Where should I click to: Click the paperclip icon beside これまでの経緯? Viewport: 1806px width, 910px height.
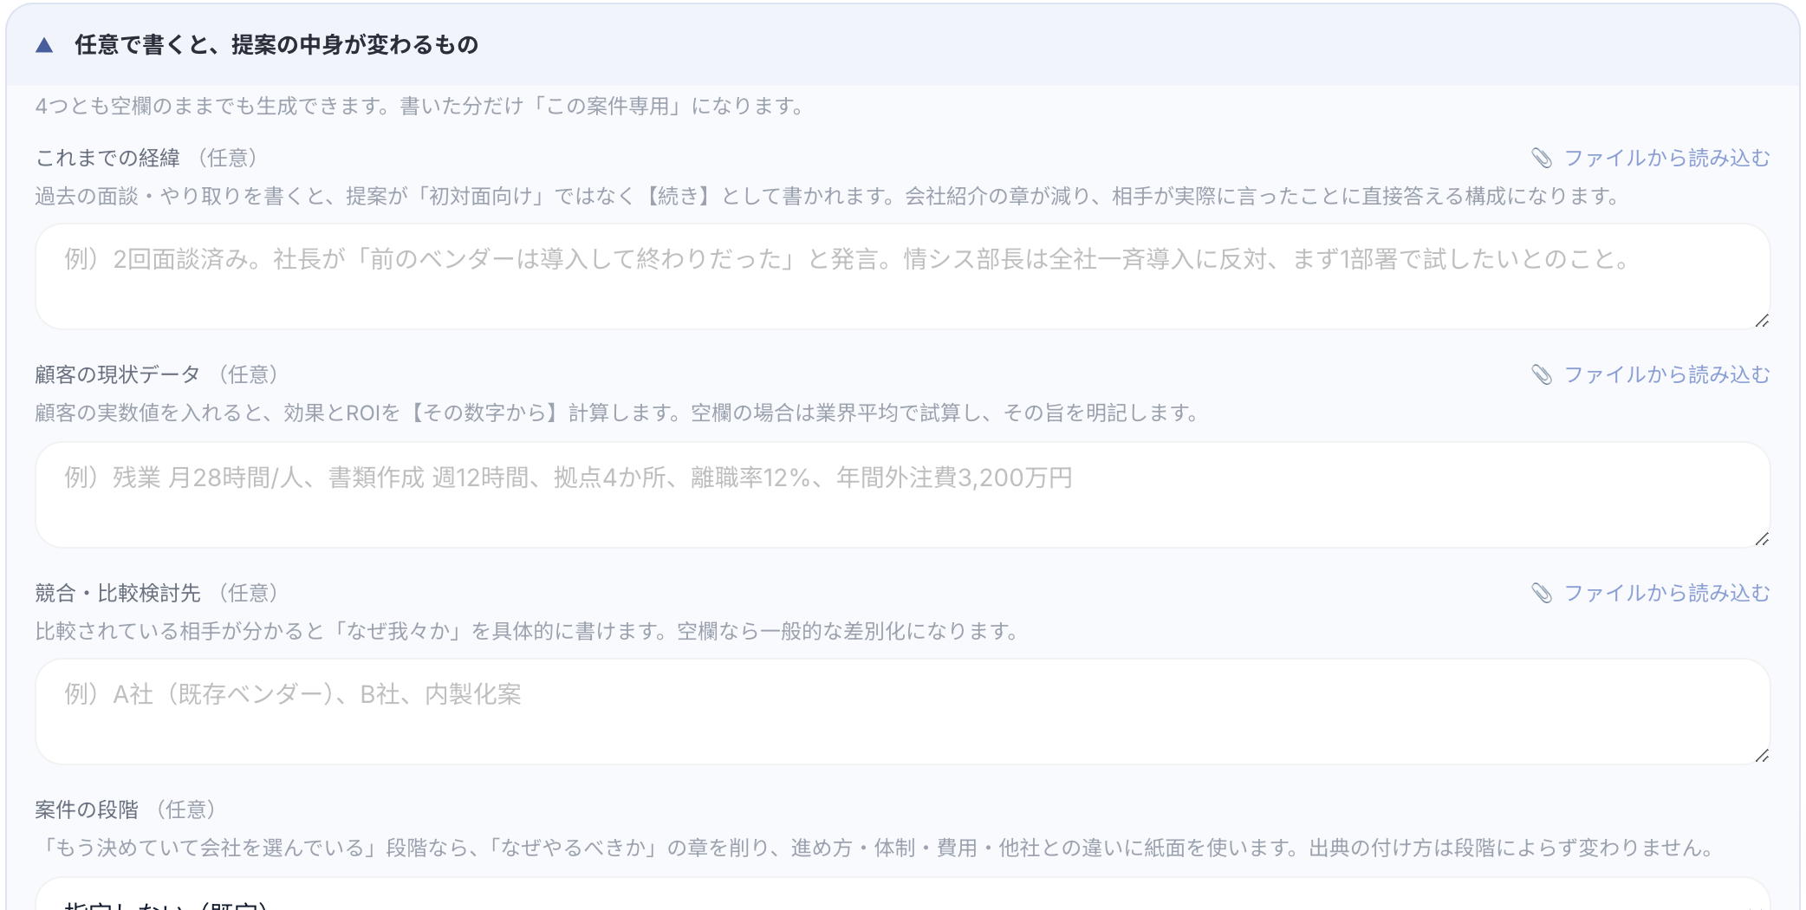coord(1542,158)
